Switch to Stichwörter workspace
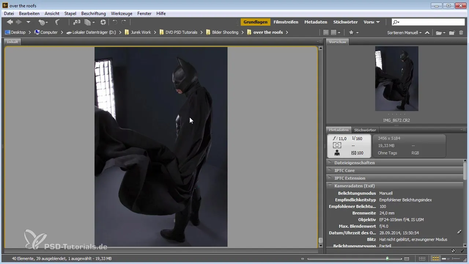 coord(346,22)
